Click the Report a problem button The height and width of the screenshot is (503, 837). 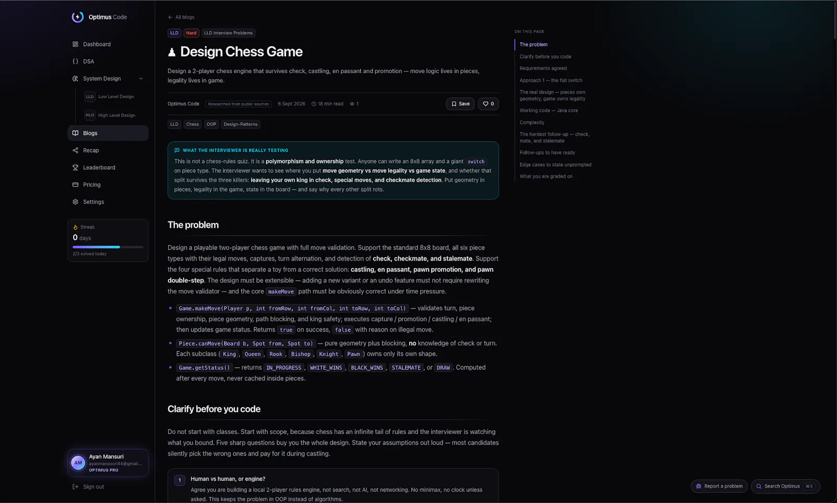click(x=719, y=486)
